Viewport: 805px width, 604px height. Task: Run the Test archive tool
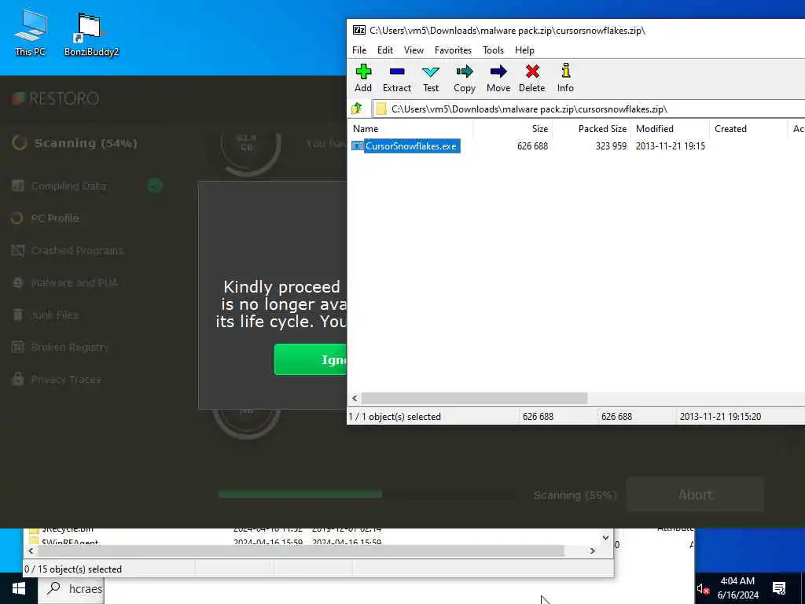tap(431, 78)
